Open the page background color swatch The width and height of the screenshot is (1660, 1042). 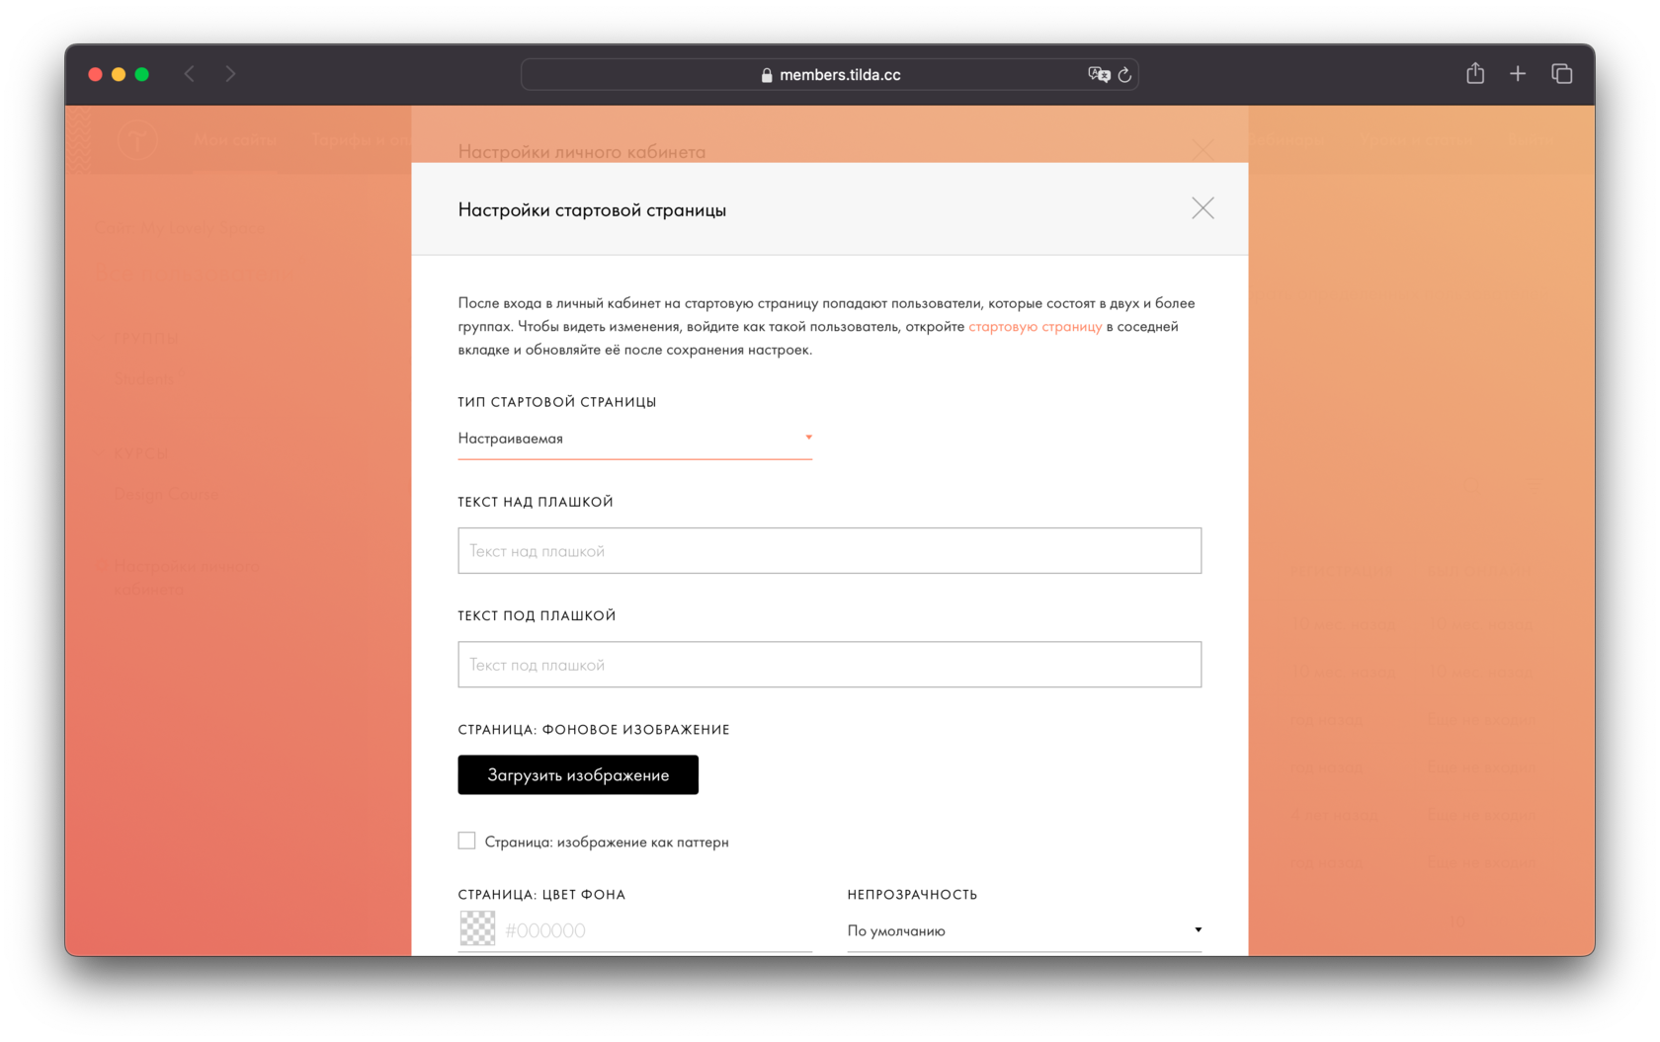pos(477,928)
